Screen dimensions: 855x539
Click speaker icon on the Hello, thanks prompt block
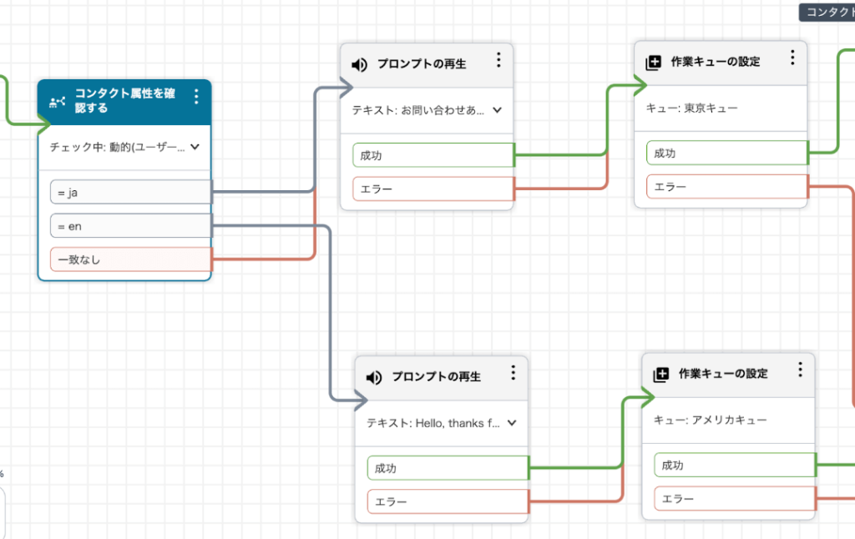pyautogui.click(x=374, y=377)
